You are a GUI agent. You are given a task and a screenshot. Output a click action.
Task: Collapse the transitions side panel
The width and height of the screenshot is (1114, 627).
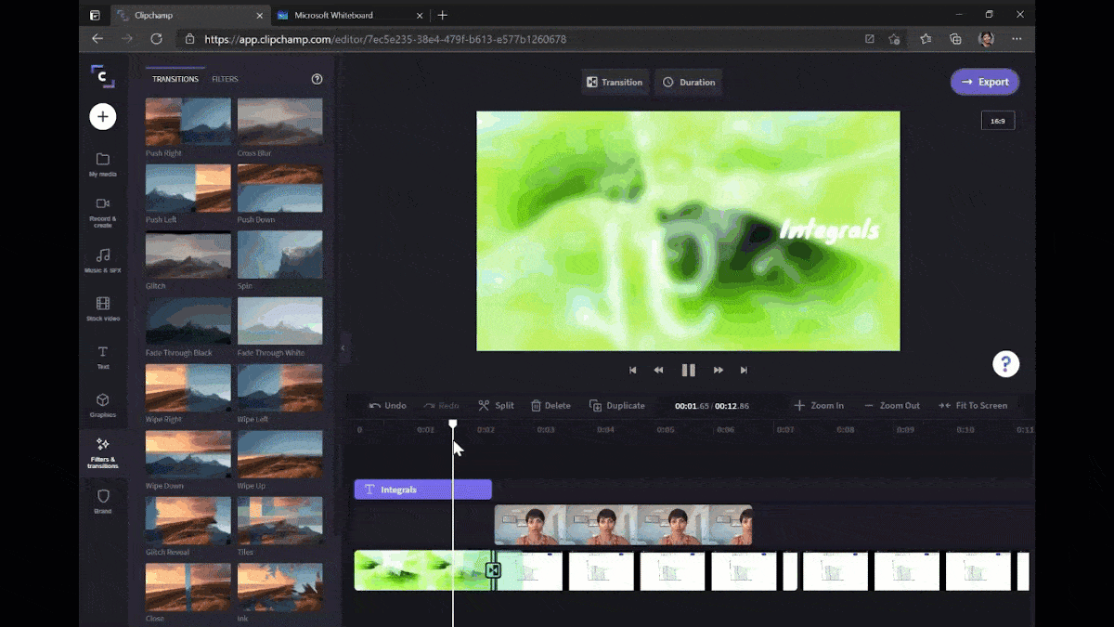click(x=343, y=348)
